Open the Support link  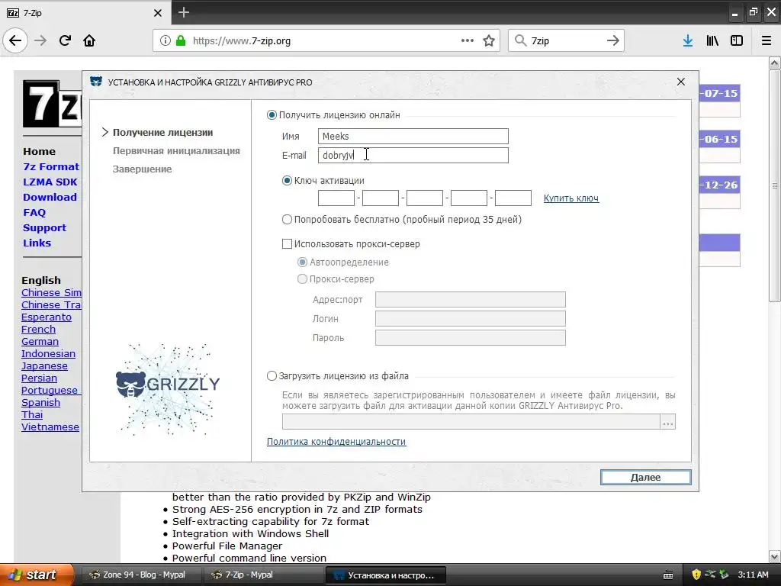click(x=44, y=227)
